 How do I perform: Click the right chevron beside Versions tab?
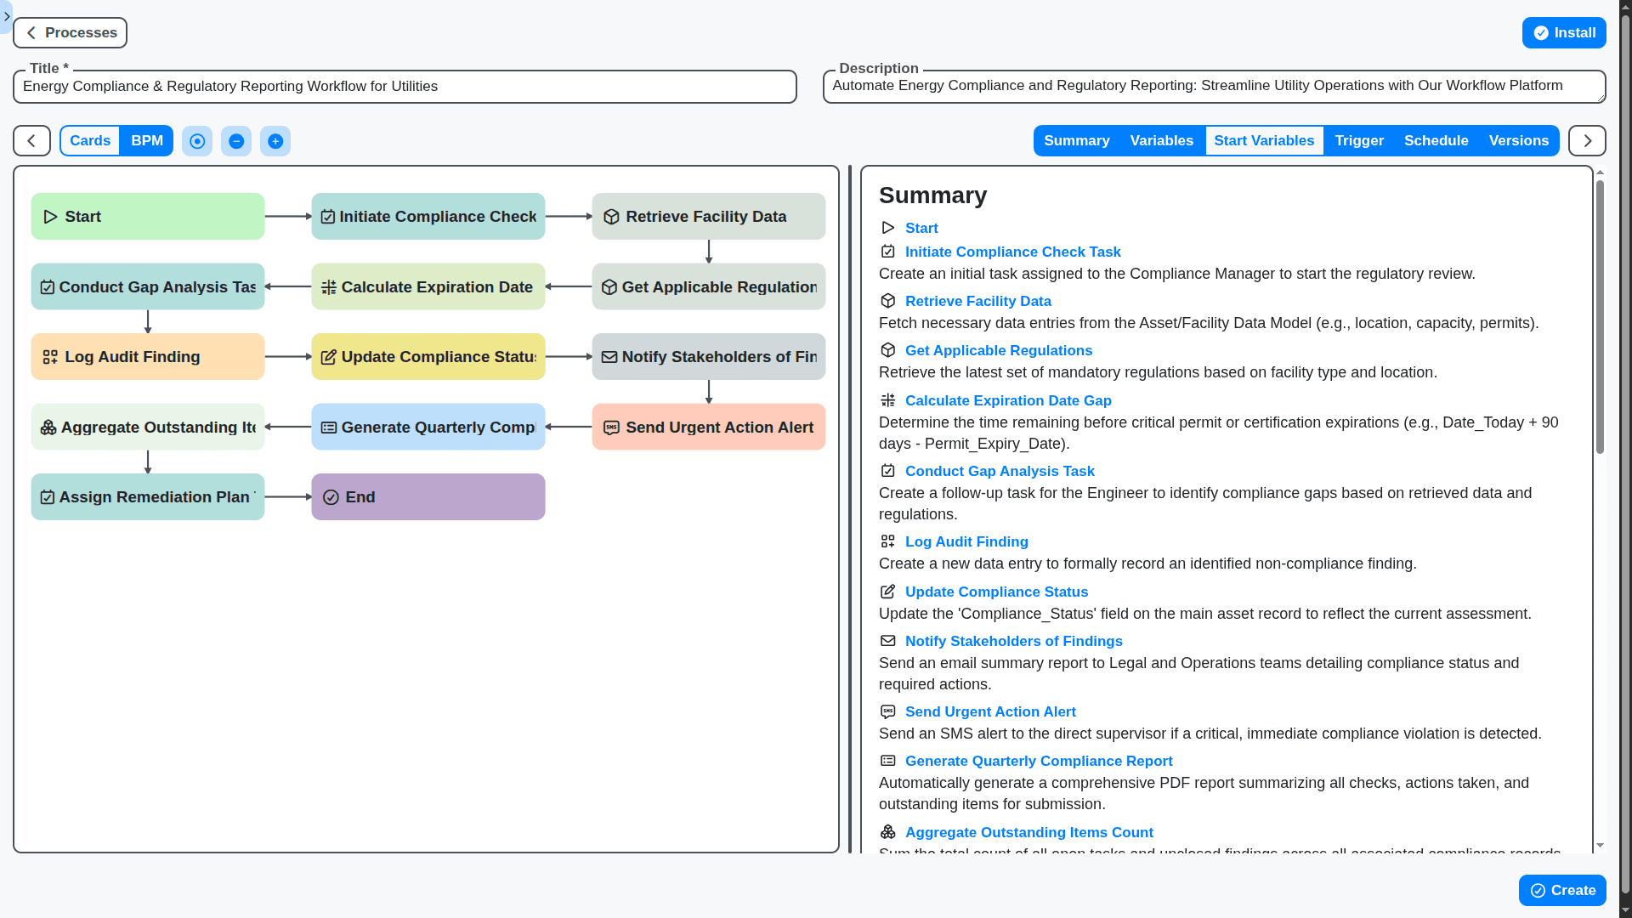click(1586, 140)
